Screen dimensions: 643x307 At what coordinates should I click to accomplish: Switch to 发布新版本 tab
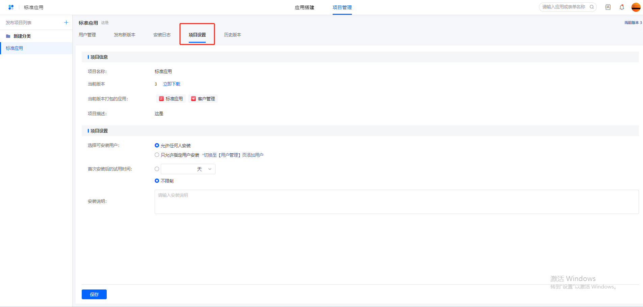pos(125,35)
